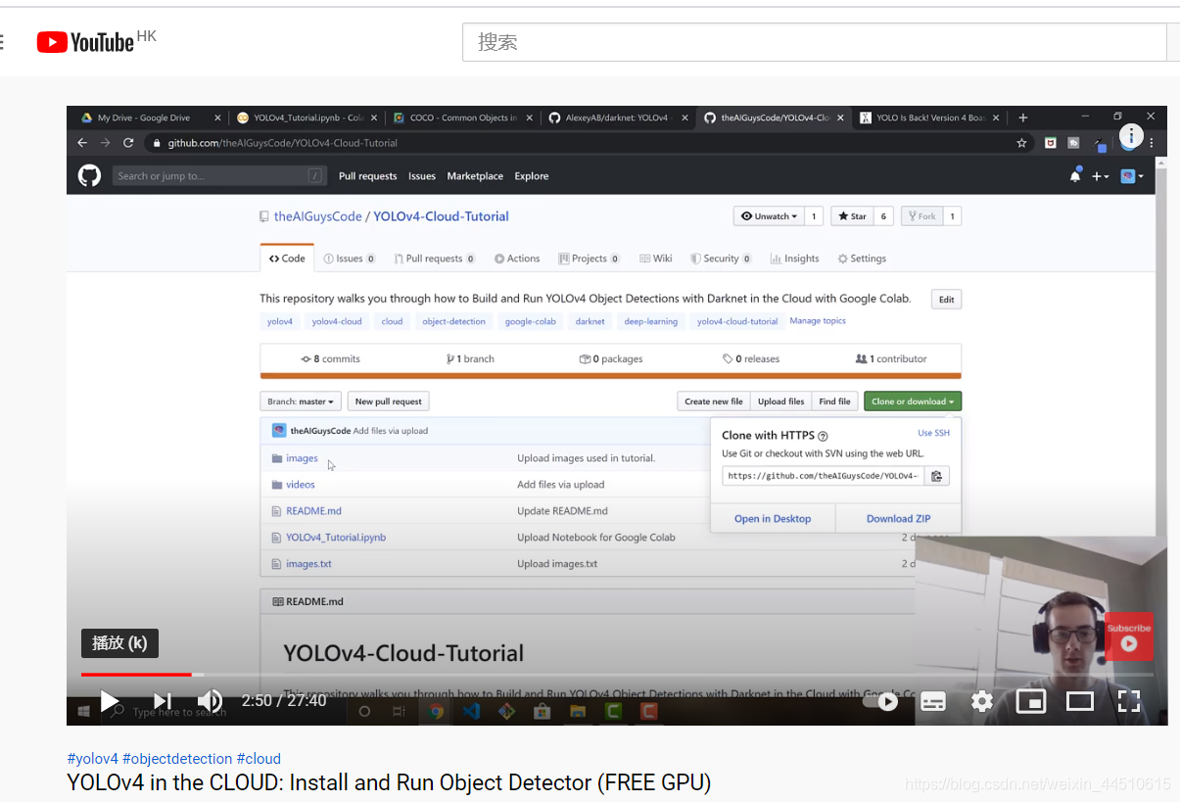The height and width of the screenshot is (802, 1180).
Task: Open Explore in the GitHub header
Action: tap(532, 176)
